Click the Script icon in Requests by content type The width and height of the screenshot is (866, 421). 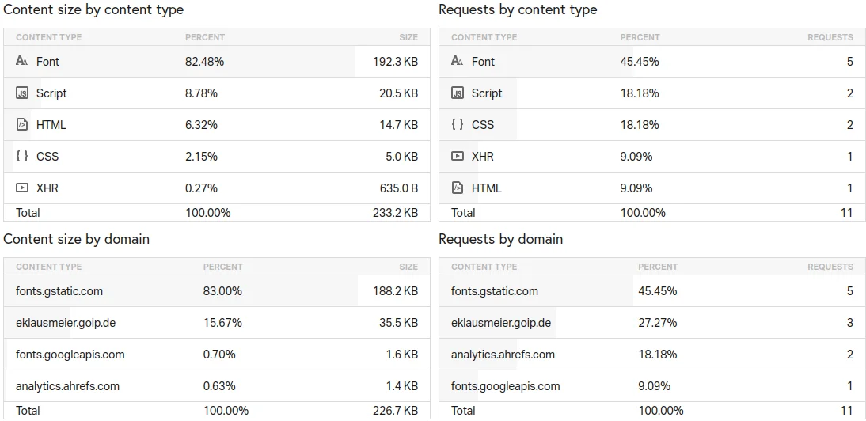pos(458,93)
